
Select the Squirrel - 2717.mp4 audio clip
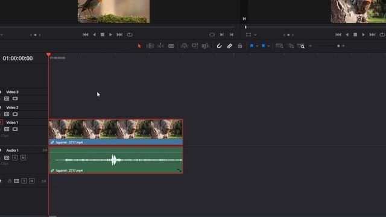click(116, 160)
